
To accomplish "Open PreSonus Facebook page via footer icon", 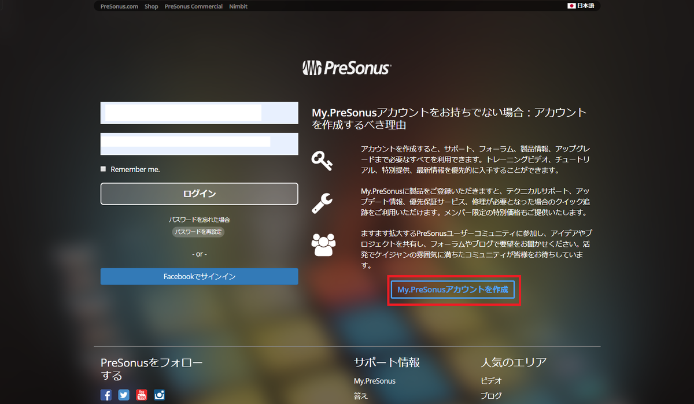I will point(106,395).
